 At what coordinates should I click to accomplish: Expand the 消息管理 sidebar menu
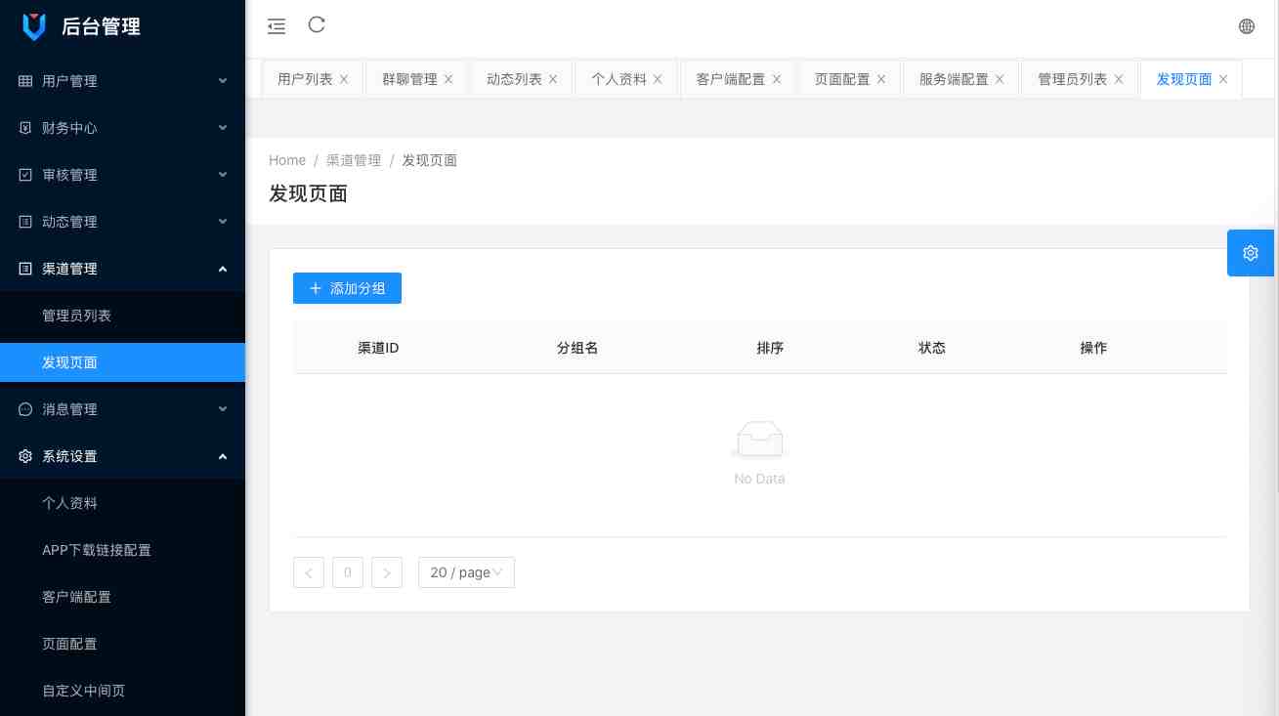(x=122, y=409)
